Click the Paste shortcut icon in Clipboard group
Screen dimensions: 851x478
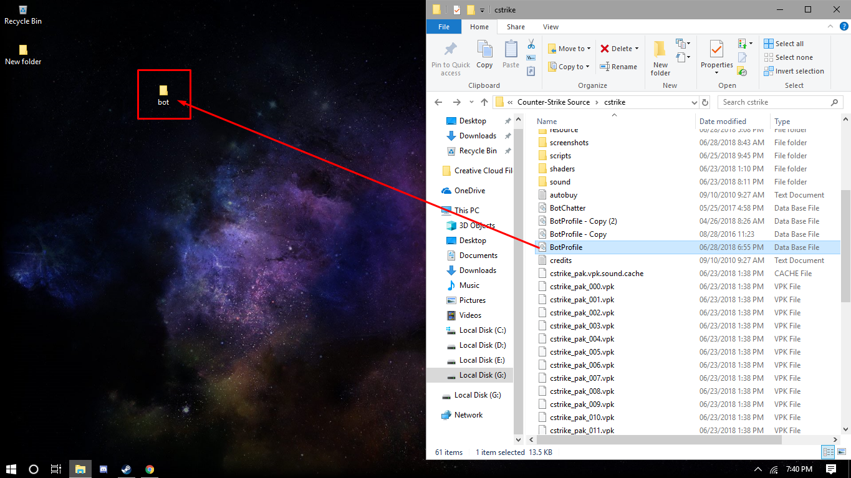[531, 71]
